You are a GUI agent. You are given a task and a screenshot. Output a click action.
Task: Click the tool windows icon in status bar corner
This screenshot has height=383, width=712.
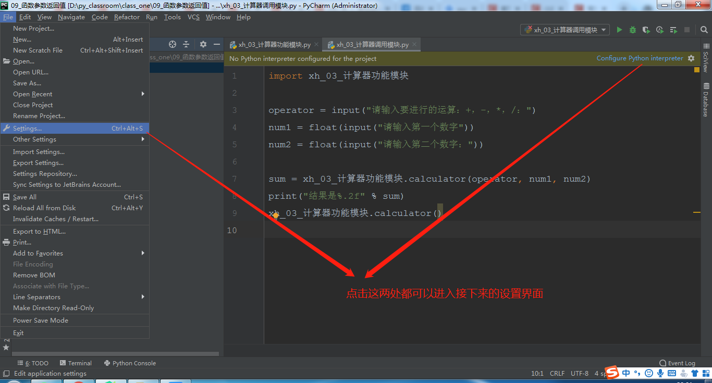tap(6, 373)
